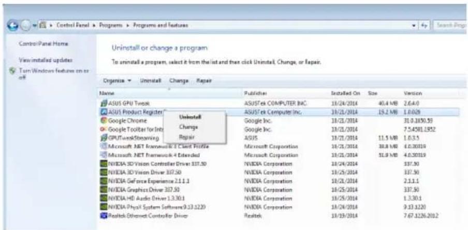Click the ASUSTeK COMPUTER INC. publisher cell

(x=276, y=104)
